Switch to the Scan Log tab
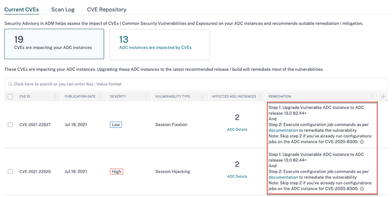Image resolution: width=392 pixels, height=197 pixels. [x=63, y=10]
